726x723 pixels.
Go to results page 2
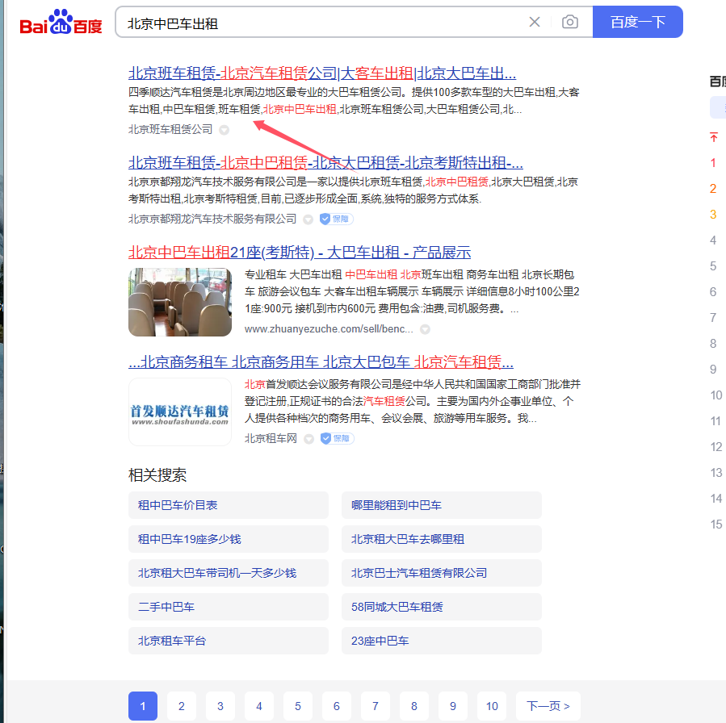tap(182, 706)
